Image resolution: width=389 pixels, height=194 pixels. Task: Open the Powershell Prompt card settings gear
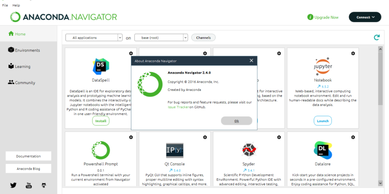tap(131, 137)
